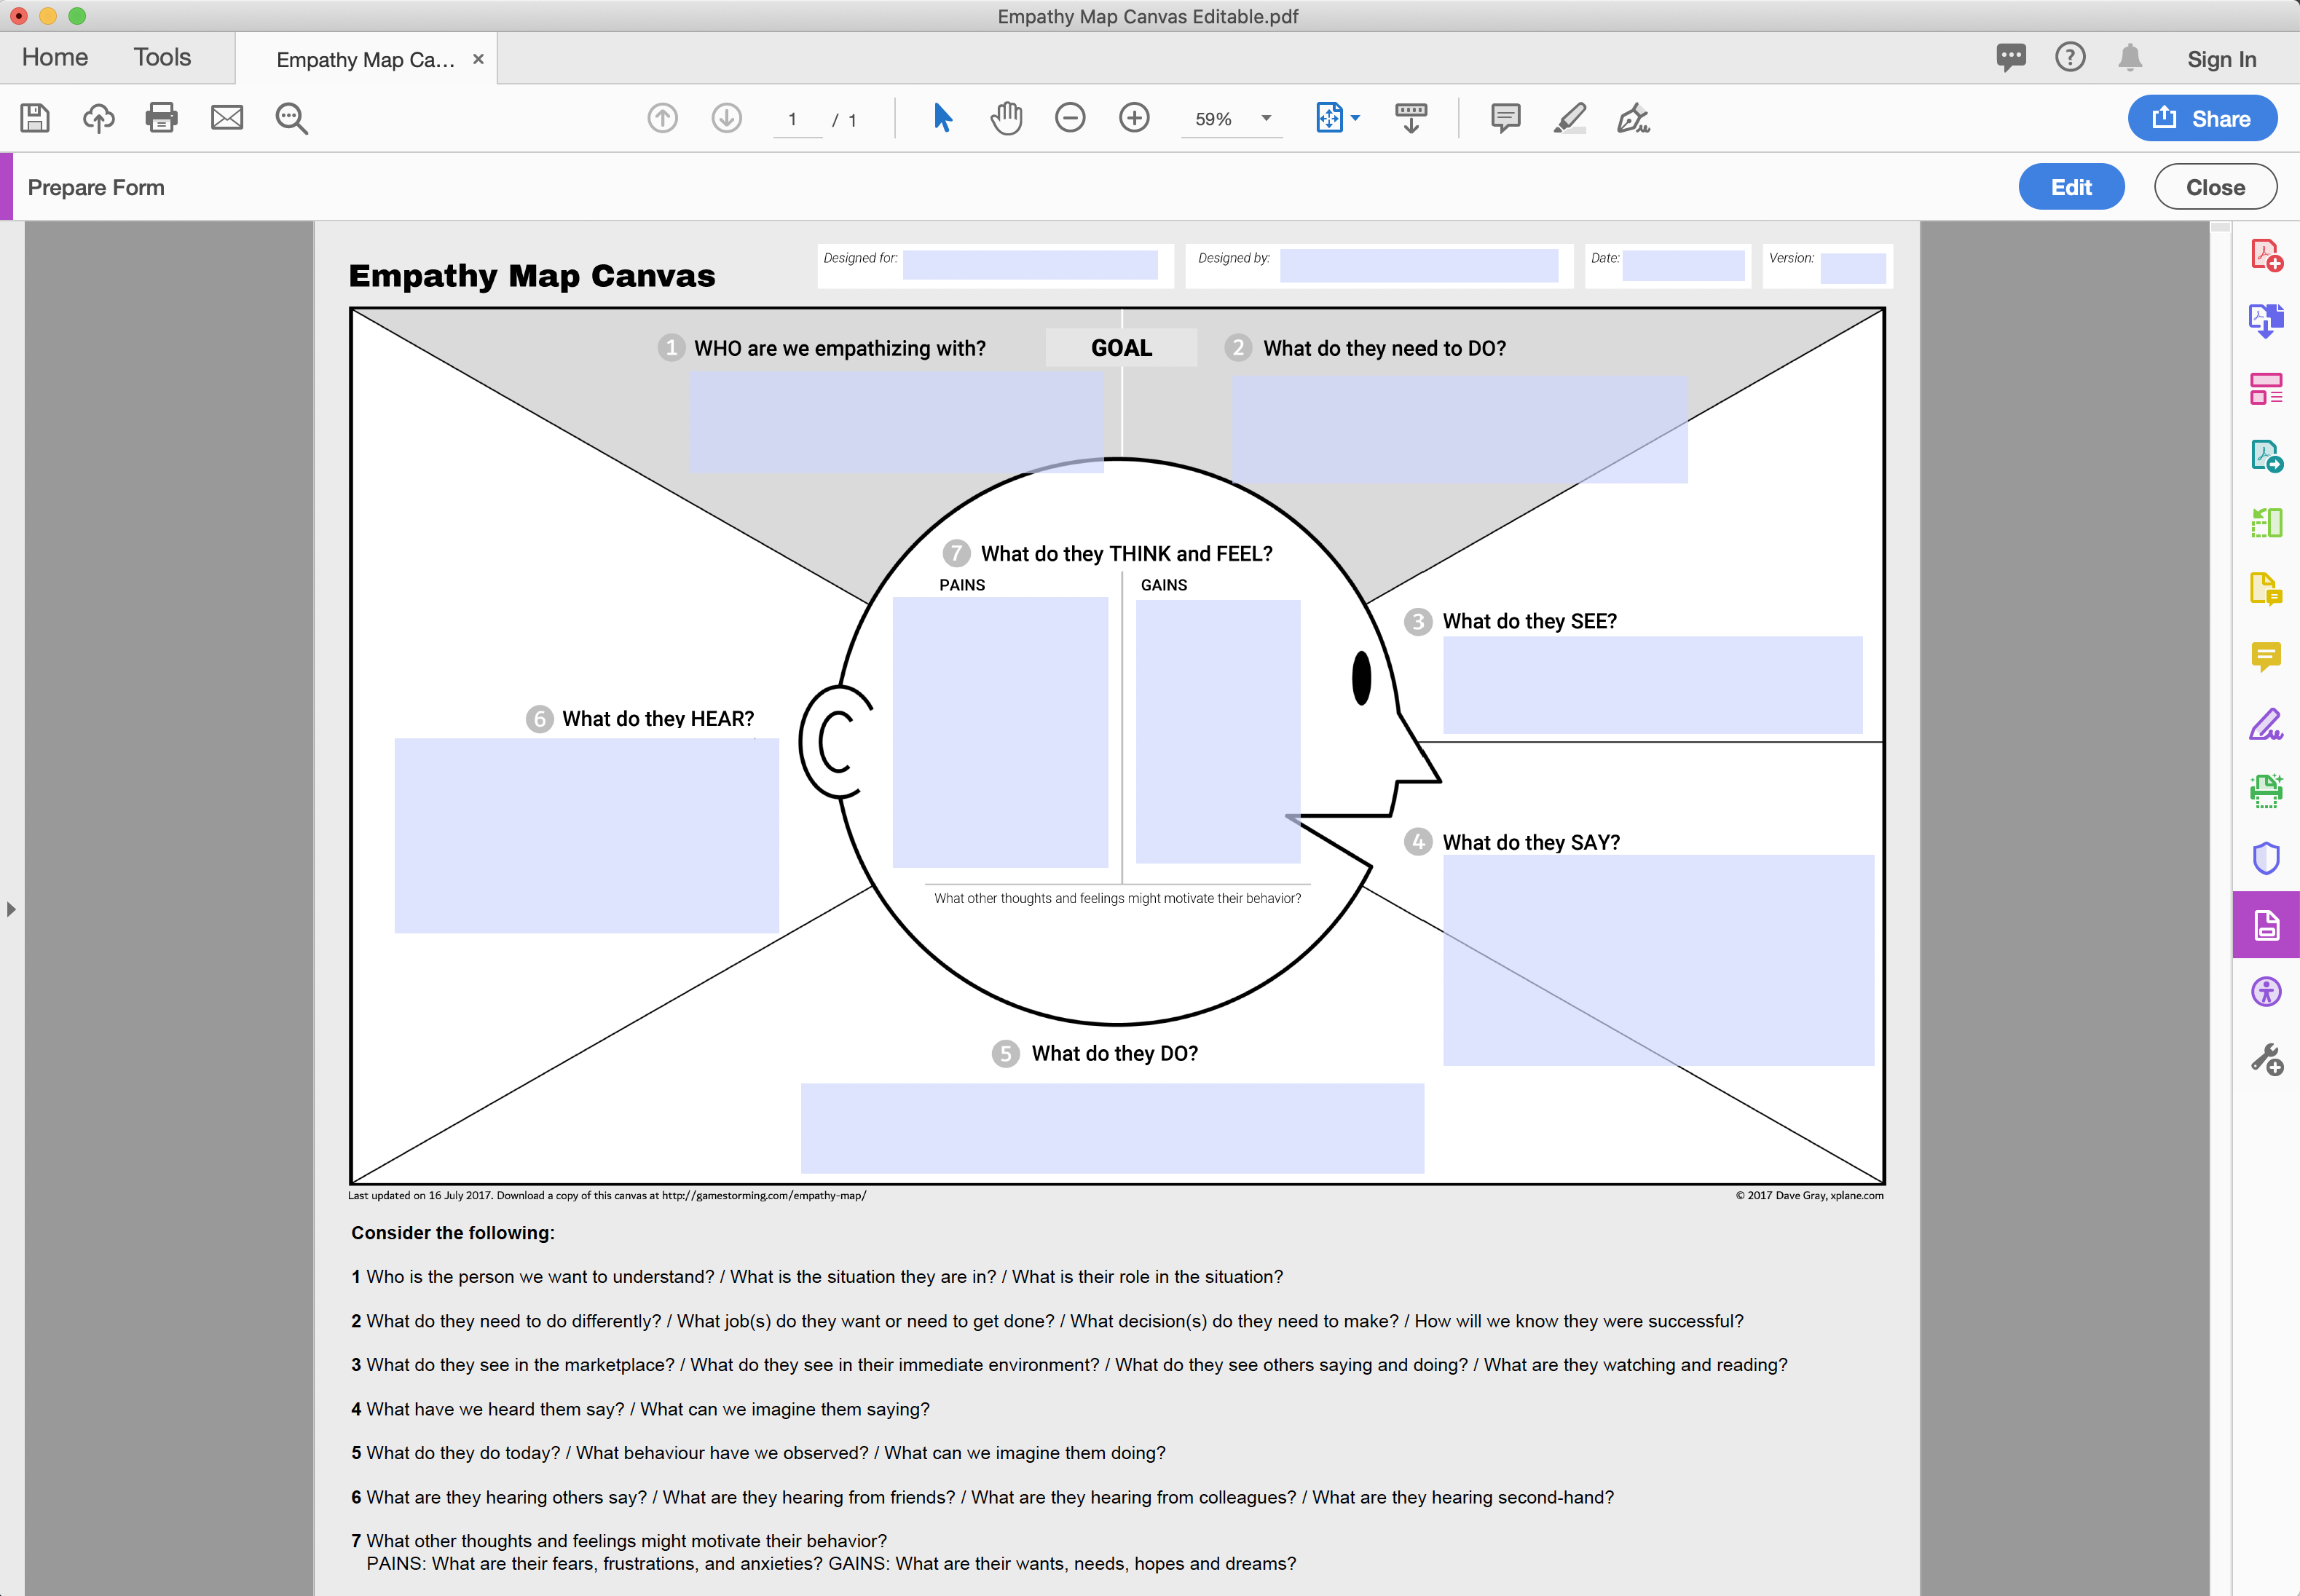Click the Highlight text pen icon
Screen dimensions: 2300x1596
[x=1570, y=118]
